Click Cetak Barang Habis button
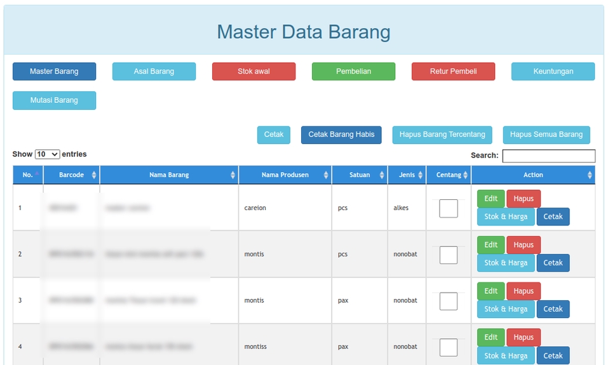 tap(341, 135)
